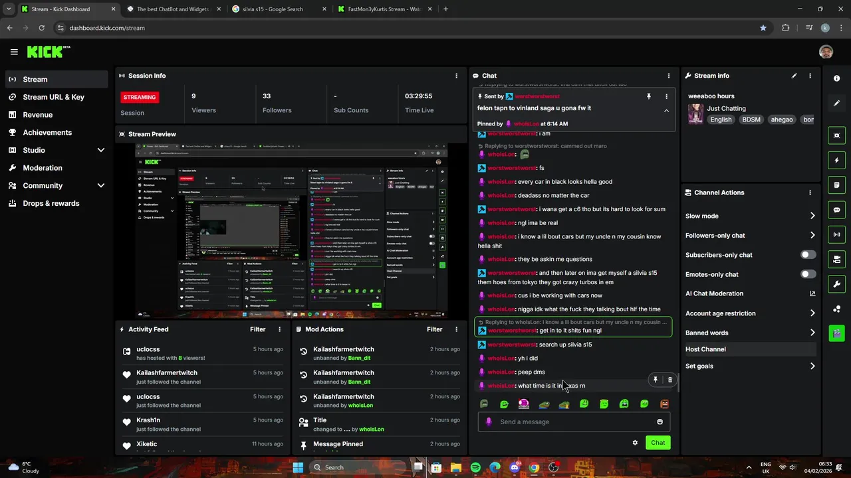Edit stream info with the pencil icon
Screen dimensions: 851x478
click(794, 76)
